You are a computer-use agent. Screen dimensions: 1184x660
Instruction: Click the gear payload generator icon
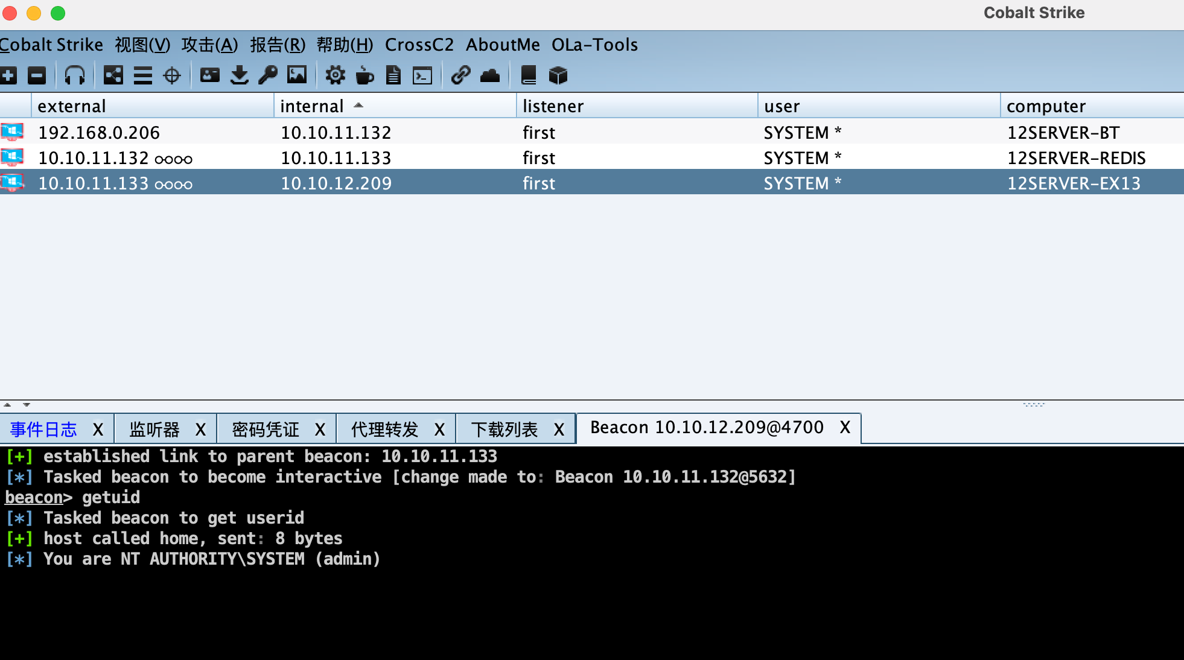click(335, 75)
